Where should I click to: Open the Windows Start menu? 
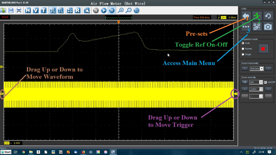tap(6, 152)
